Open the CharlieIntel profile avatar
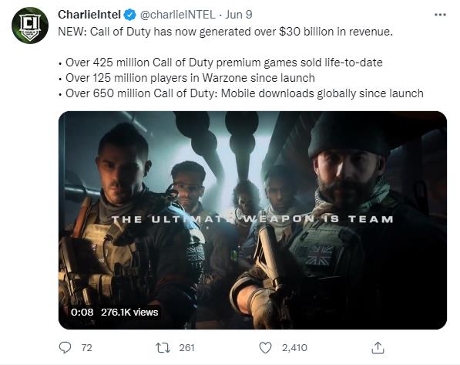The height and width of the screenshot is (365, 460). coord(30,25)
